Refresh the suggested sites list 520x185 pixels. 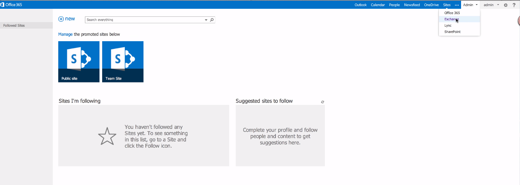point(323,102)
